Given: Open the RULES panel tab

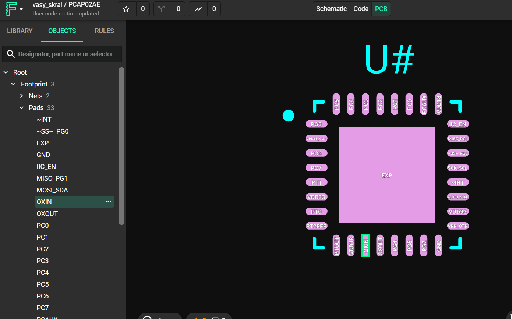Looking at the screenshot, I should point(104,31).
